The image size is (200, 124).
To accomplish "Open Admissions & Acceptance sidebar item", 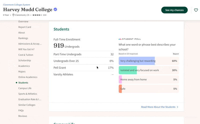I will [x=30, y=44].
